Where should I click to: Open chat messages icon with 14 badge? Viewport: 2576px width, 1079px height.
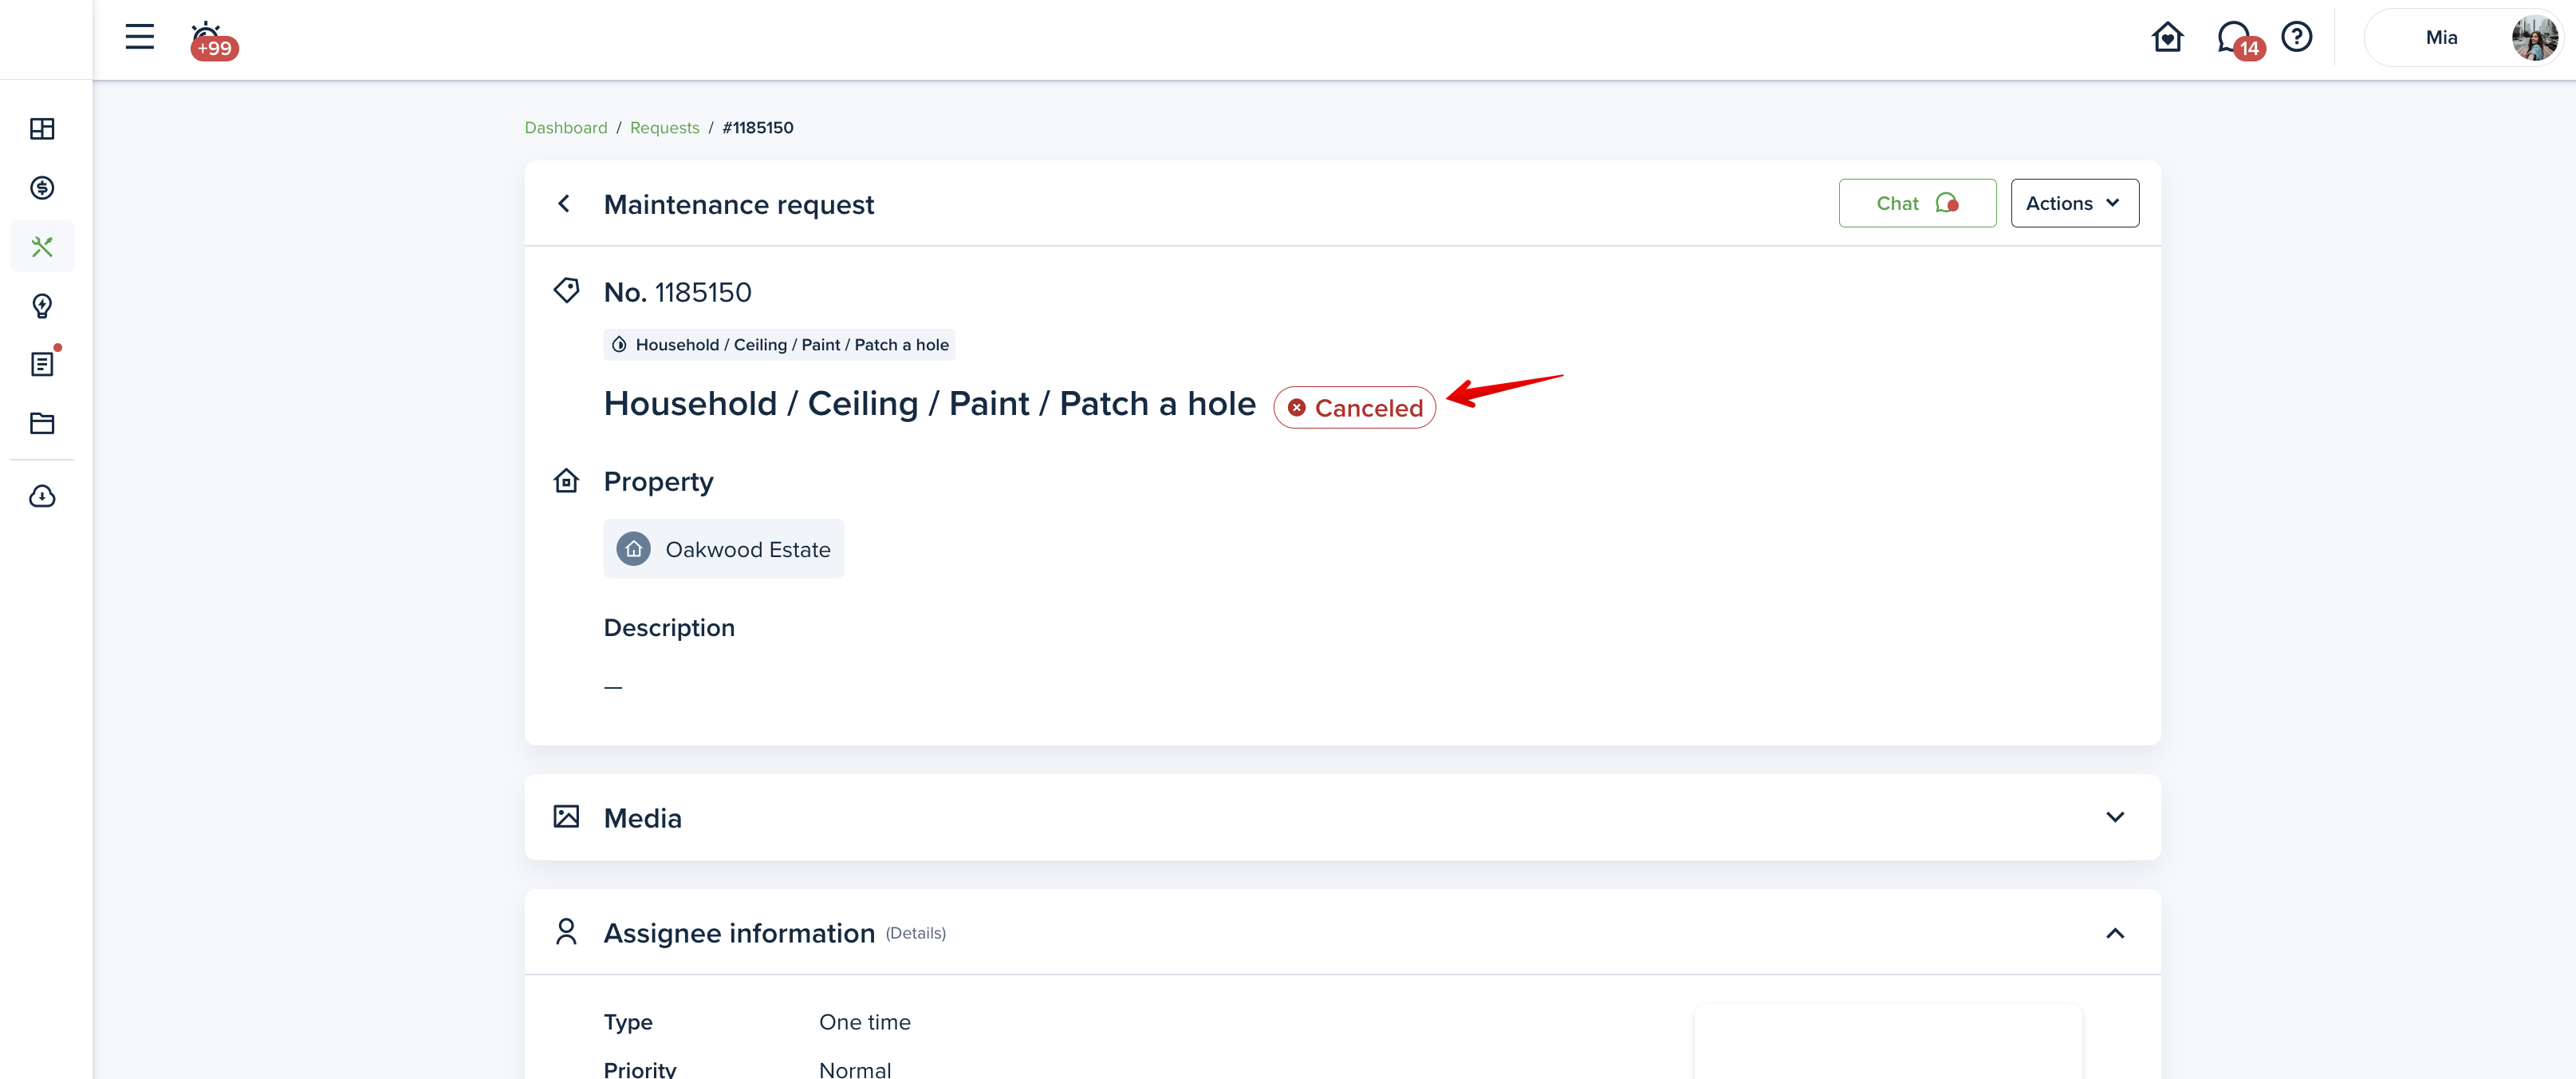click(x=2234, y=38)
